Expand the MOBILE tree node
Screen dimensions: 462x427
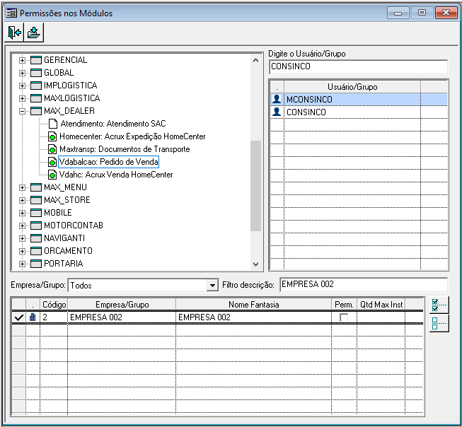[22, 213]
